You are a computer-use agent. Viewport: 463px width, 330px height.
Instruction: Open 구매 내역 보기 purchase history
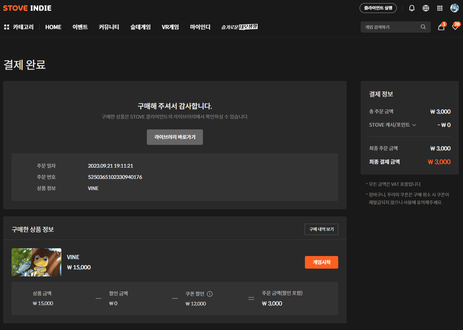pyautogui.click(x=321, y=229)
